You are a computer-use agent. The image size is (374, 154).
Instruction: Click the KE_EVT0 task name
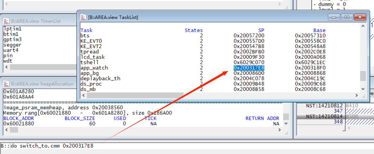coord(91,41)
